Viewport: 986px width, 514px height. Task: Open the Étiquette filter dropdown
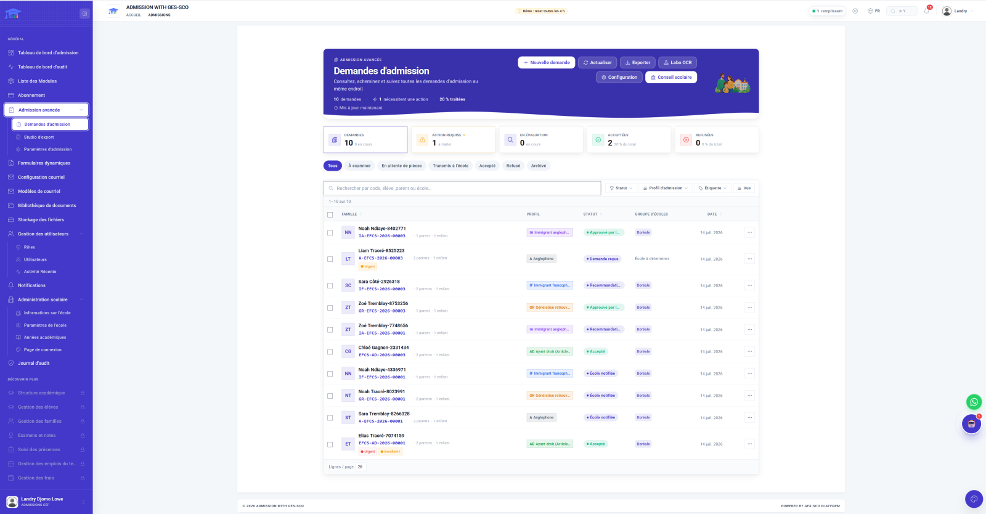click(x=712, y=188)
